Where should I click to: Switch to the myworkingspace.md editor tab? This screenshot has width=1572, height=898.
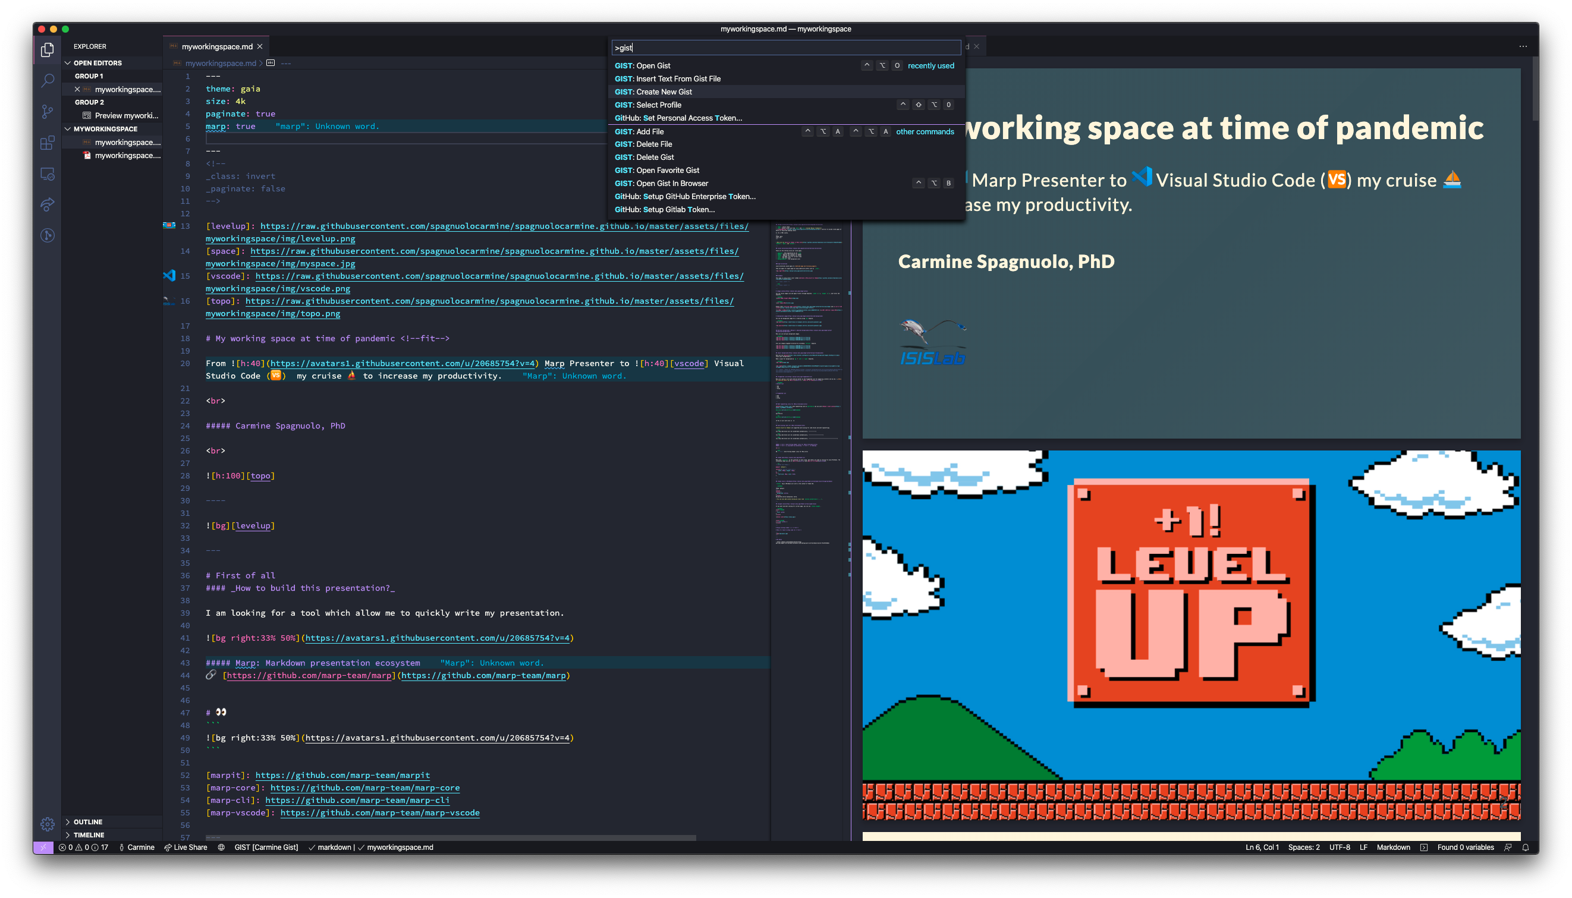coord(216,46)
